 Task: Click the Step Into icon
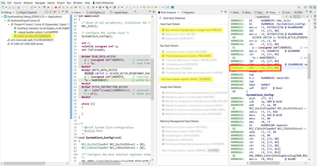[x=63, y=7]
